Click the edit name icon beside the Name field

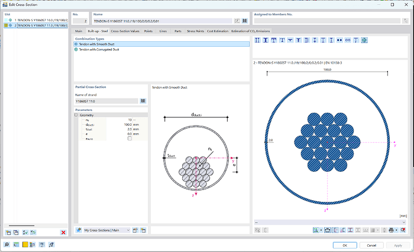[237, 21]
